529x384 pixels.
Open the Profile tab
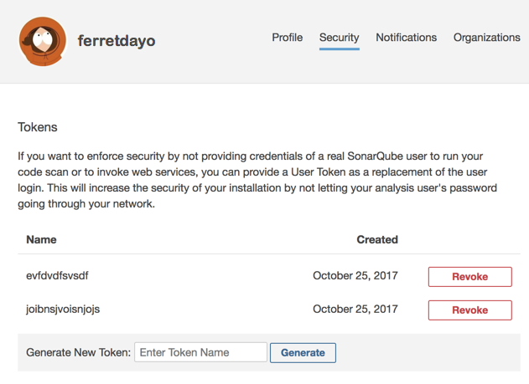click(x=288, y=38)
